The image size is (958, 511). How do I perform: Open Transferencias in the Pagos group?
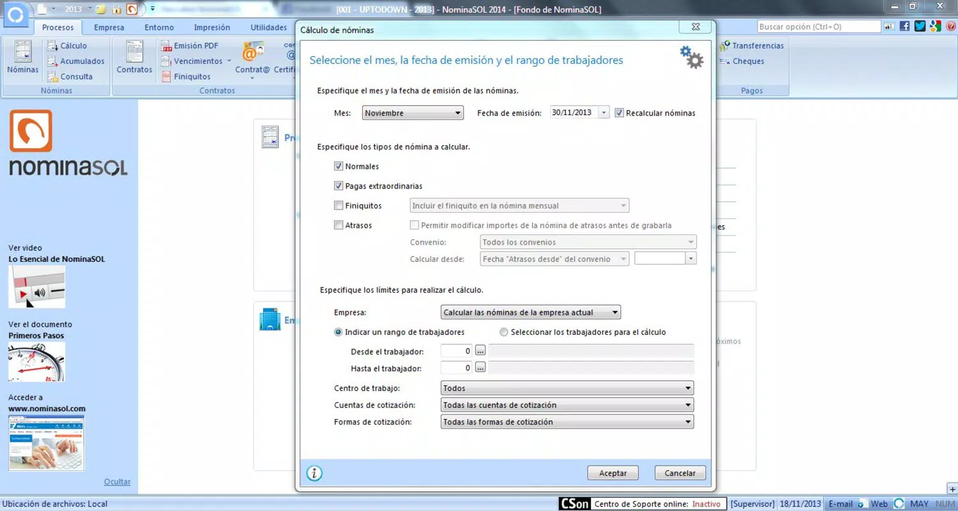click(752, 46)
